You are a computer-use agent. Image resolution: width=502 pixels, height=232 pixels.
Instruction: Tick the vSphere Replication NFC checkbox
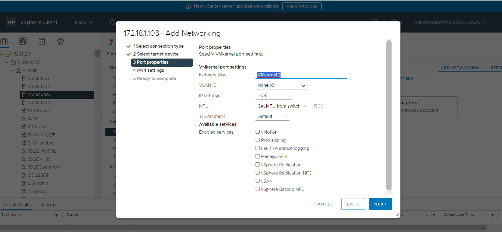(x=258, y=173)
